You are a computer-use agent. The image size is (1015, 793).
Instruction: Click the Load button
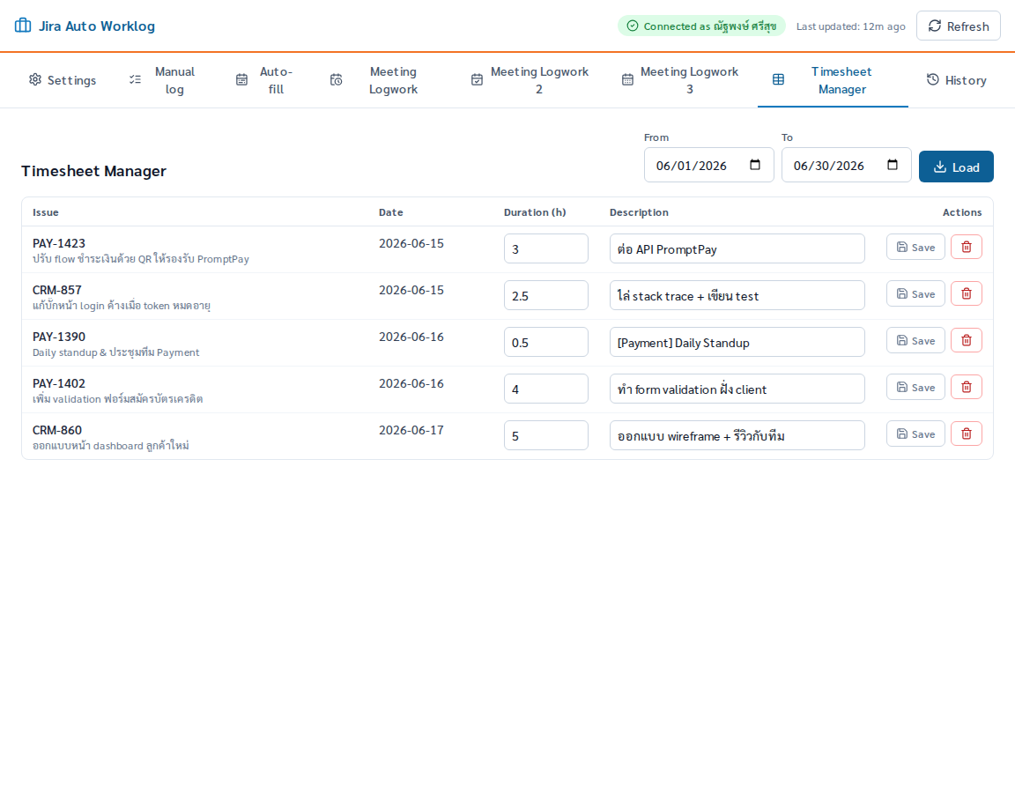click(956, 167)
